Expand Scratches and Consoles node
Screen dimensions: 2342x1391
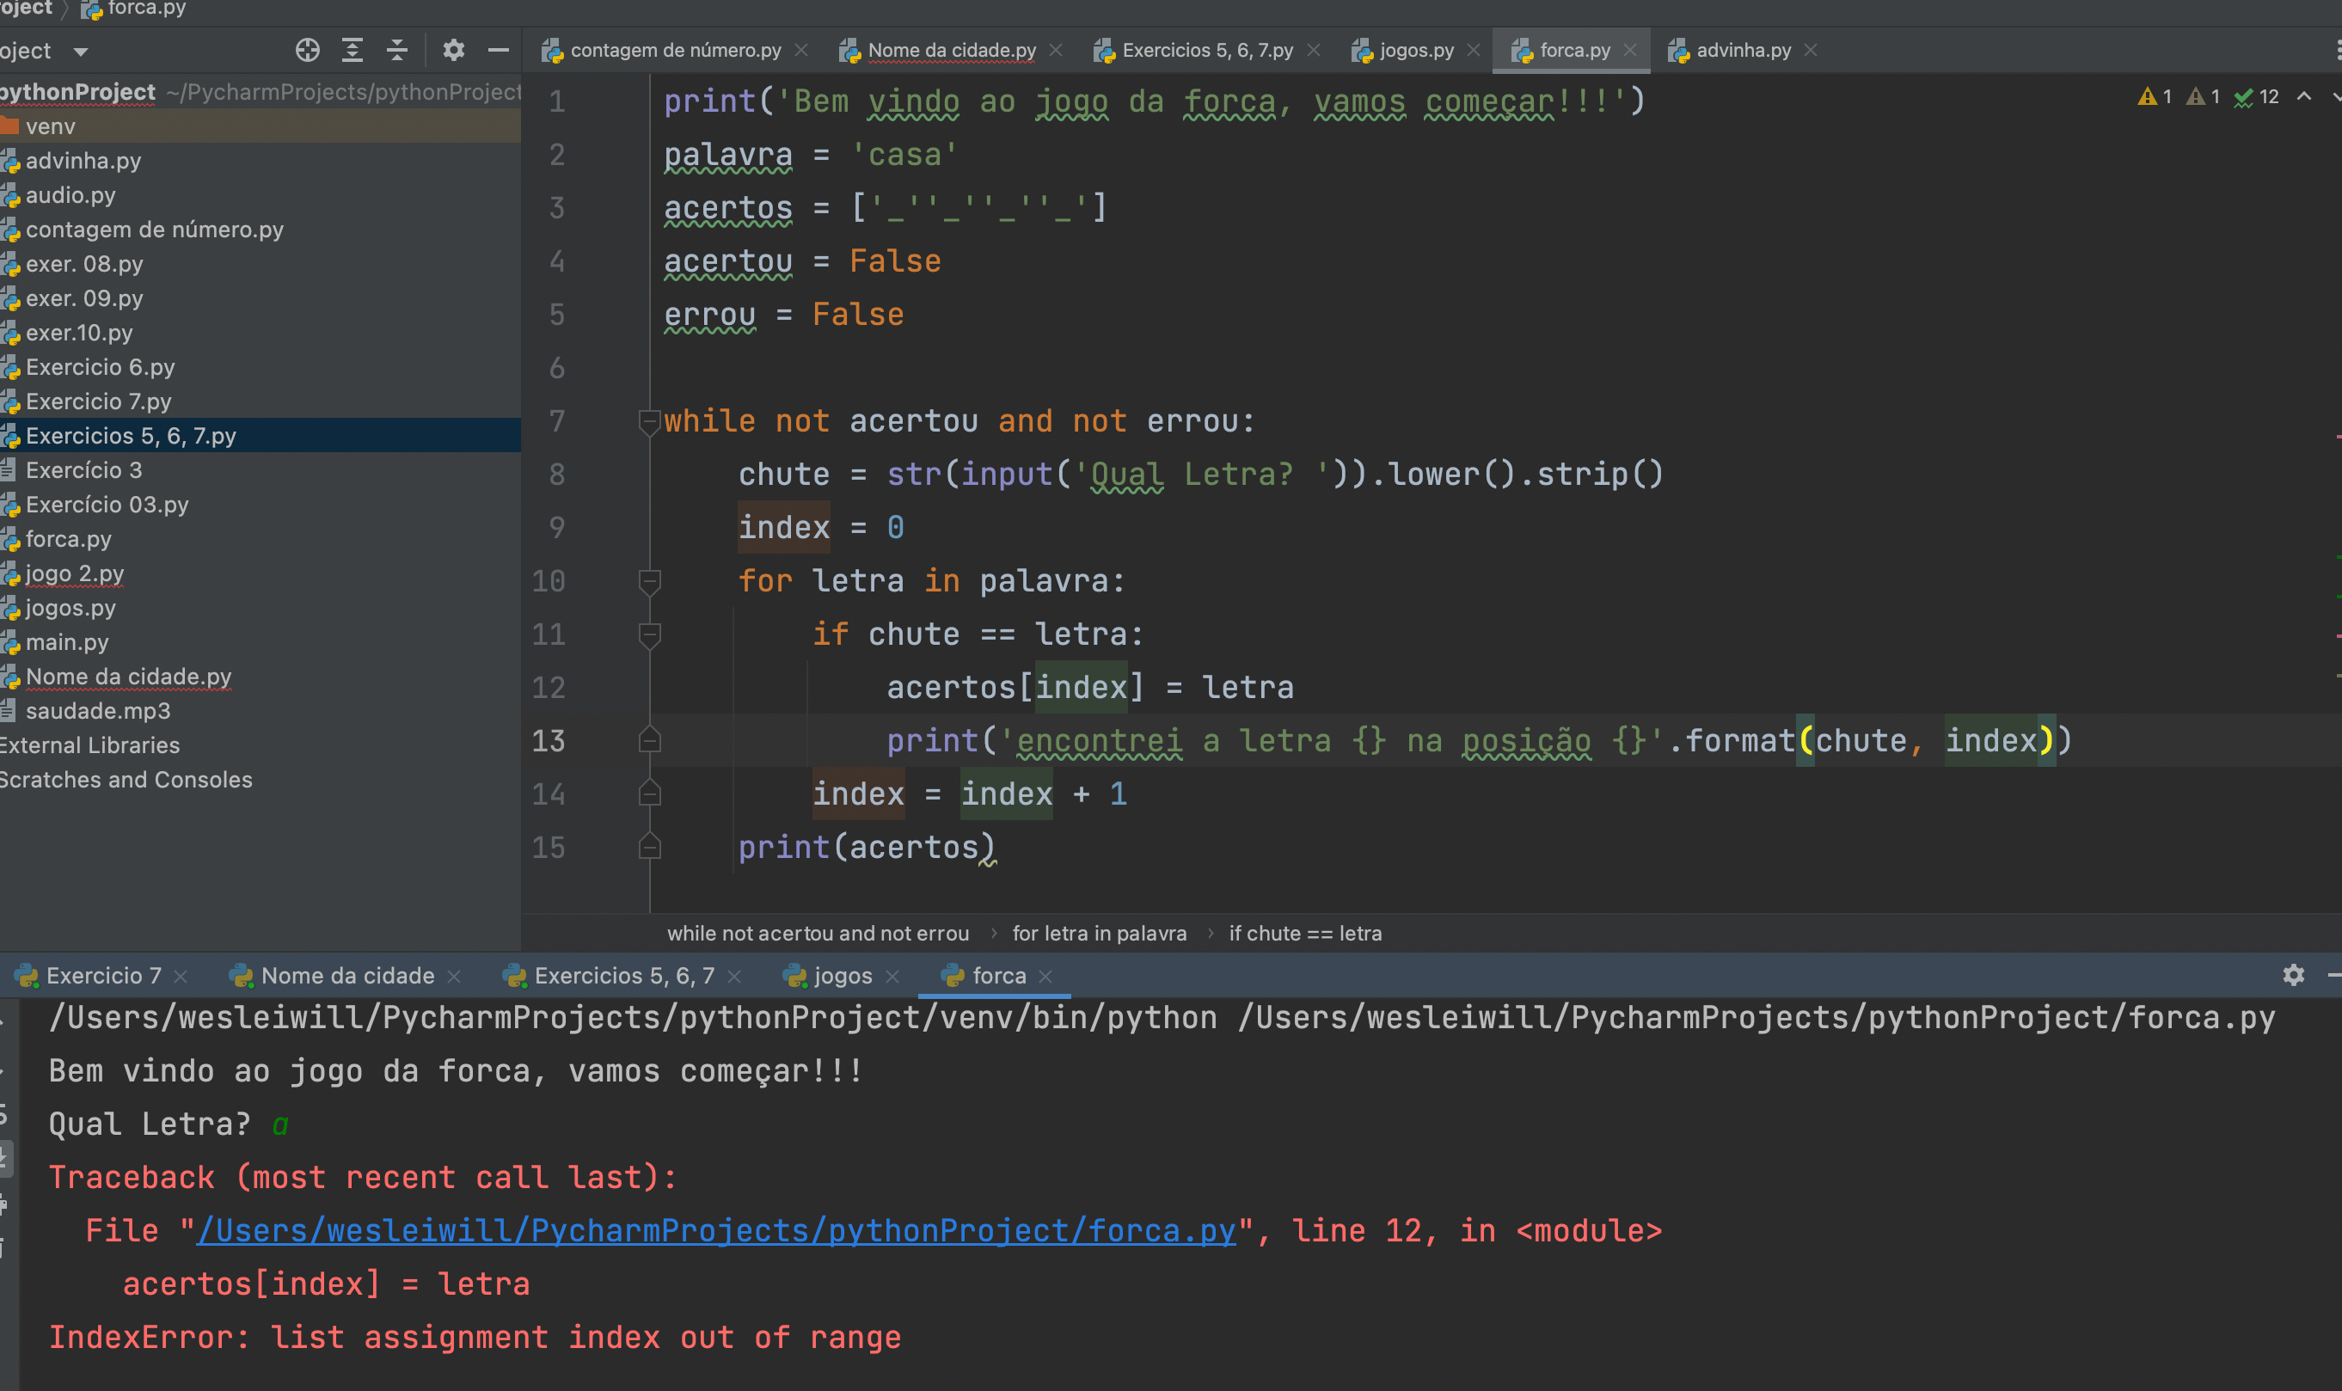click(x=126, y=780)
